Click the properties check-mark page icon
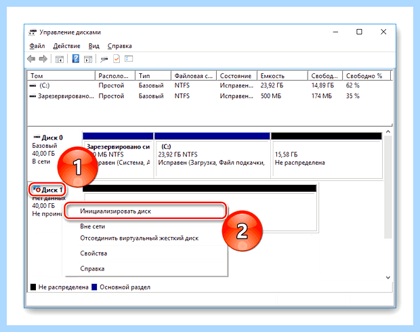Screen dimensions: 420x332 coord(117,59)
